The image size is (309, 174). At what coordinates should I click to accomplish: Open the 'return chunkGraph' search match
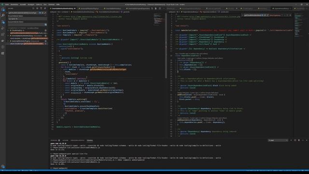(27, 43)
